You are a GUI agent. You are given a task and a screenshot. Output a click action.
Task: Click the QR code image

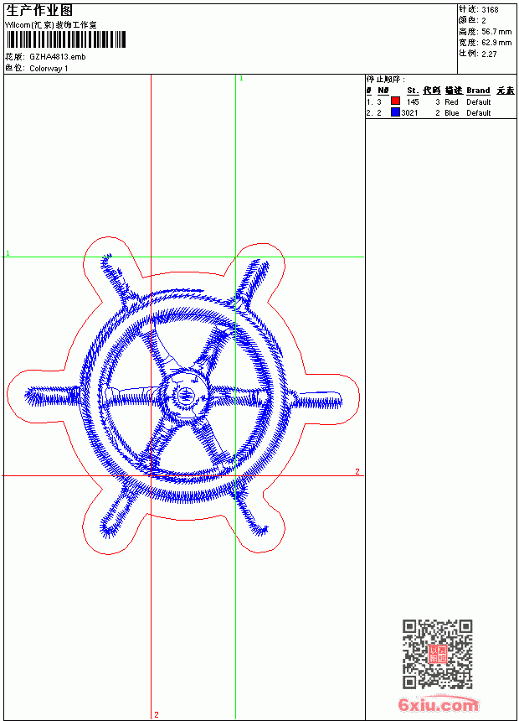pyautogui.click(x=438, y=654)
